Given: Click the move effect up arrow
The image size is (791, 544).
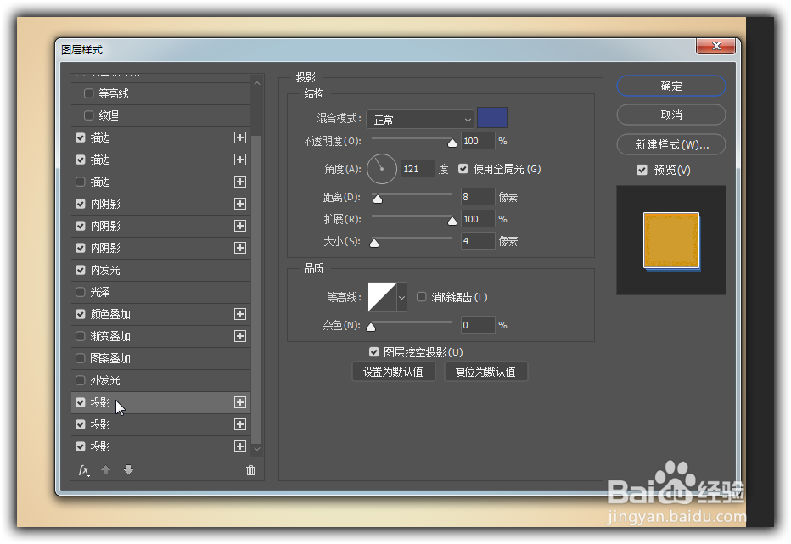Looking at the screenshot, I should (105, 470).
